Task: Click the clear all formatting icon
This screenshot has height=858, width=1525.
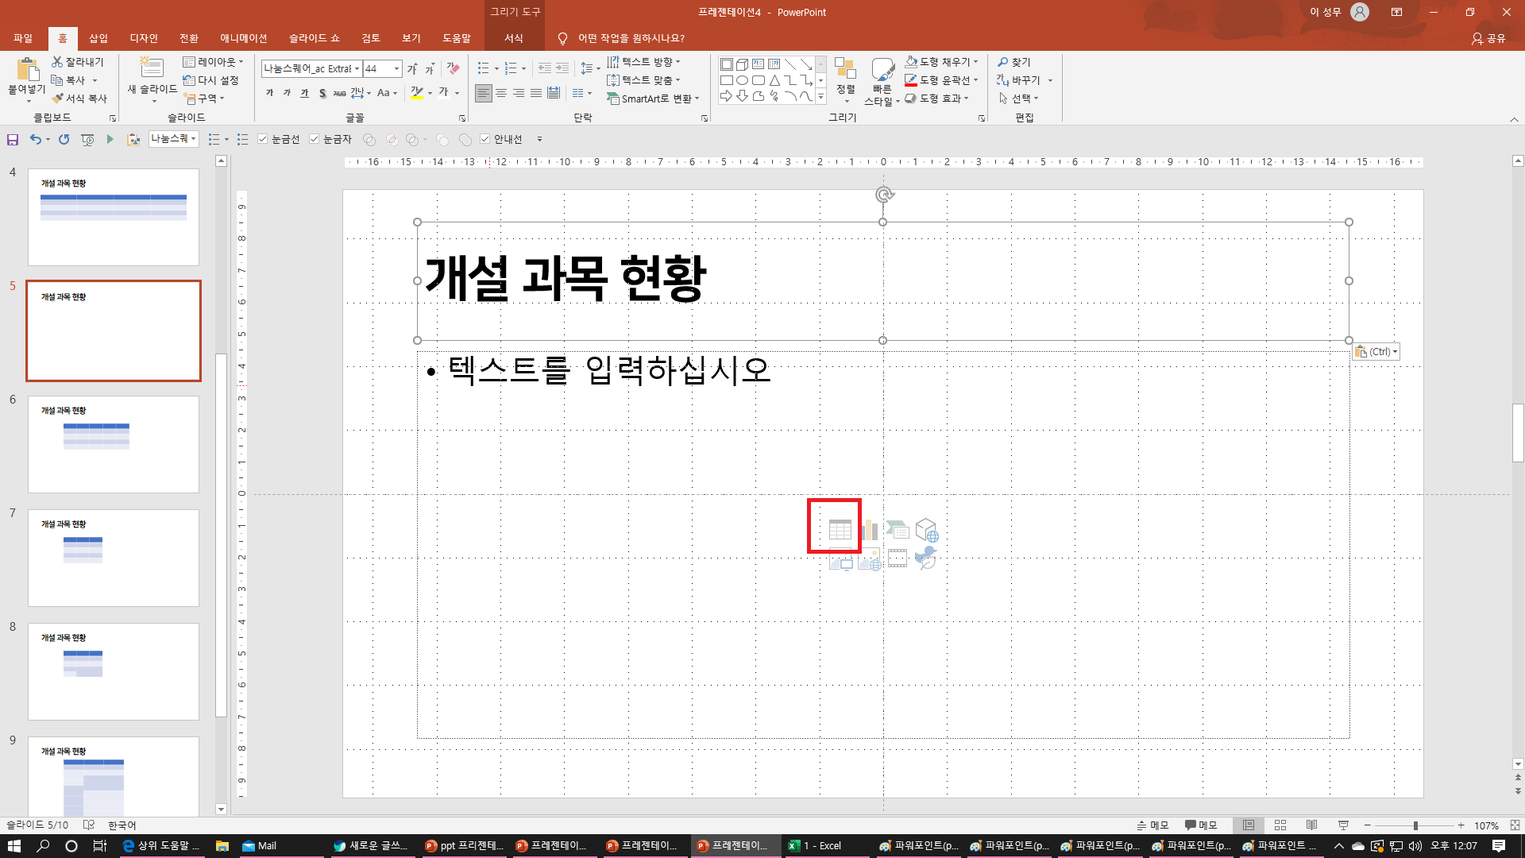Action: click(454, 69)
